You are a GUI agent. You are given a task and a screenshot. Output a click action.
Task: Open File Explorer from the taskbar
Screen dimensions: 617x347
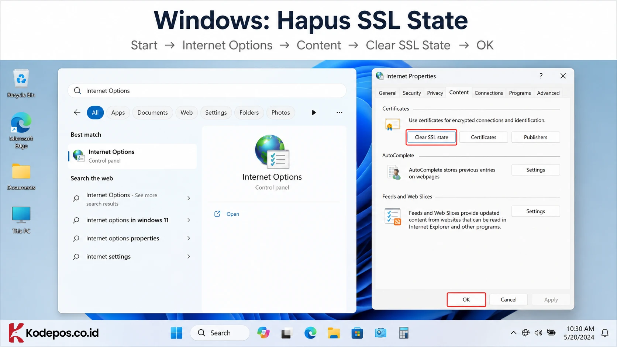pos(334,333)
